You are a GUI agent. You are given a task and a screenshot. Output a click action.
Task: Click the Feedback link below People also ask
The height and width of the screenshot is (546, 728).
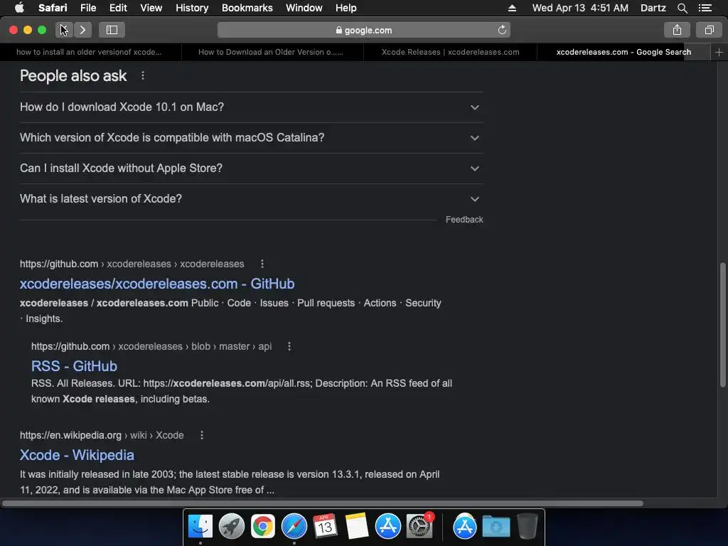(464, 220)
